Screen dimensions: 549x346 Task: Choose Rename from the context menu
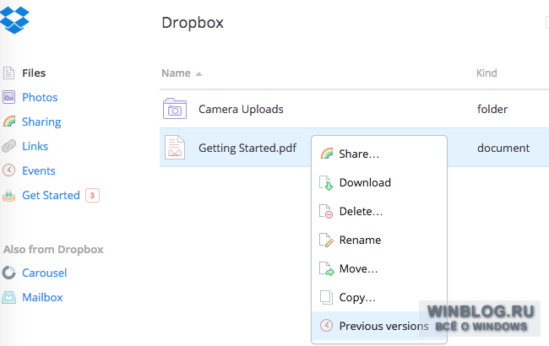pyautogui.click(x=379, y=240)
